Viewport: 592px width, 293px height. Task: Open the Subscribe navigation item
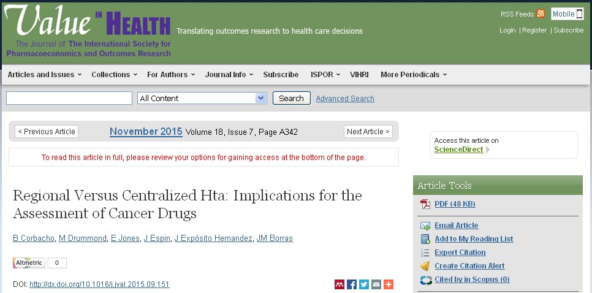point(281,75)
